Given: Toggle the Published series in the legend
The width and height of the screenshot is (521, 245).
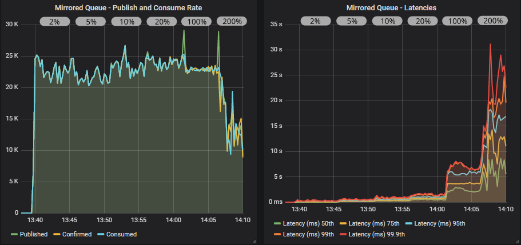Looking at the screenshot, I should click(34, 234).
